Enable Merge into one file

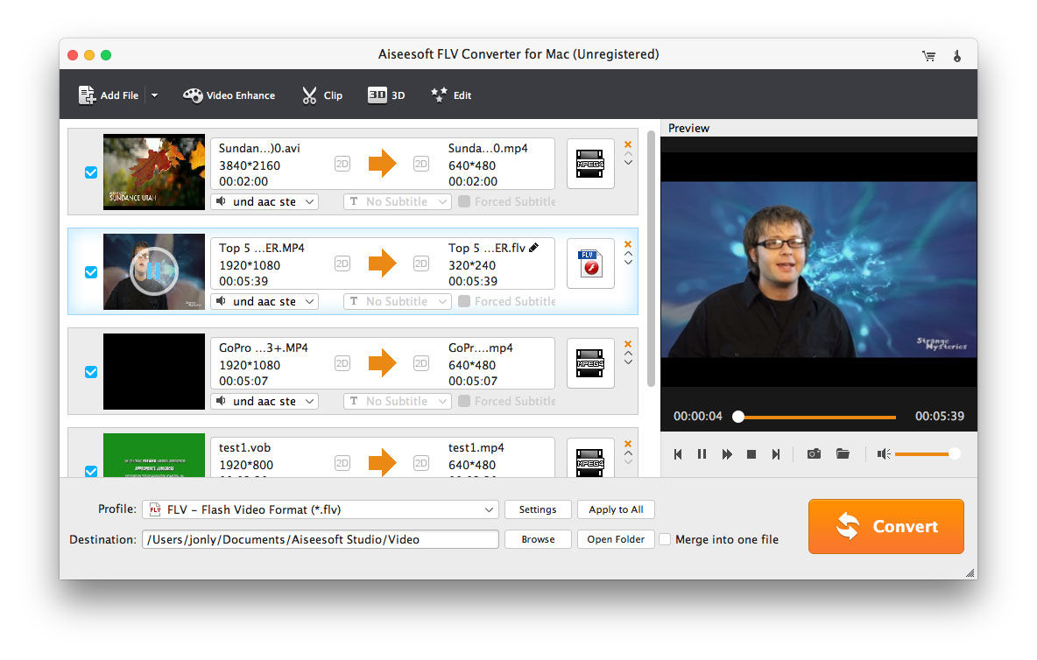(665, 539)
